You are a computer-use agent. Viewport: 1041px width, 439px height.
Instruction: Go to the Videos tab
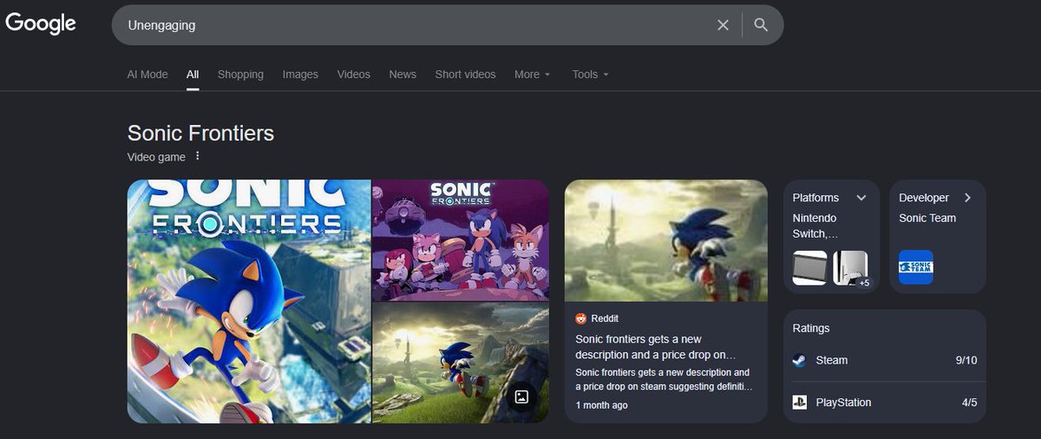(x=353, y=75)
